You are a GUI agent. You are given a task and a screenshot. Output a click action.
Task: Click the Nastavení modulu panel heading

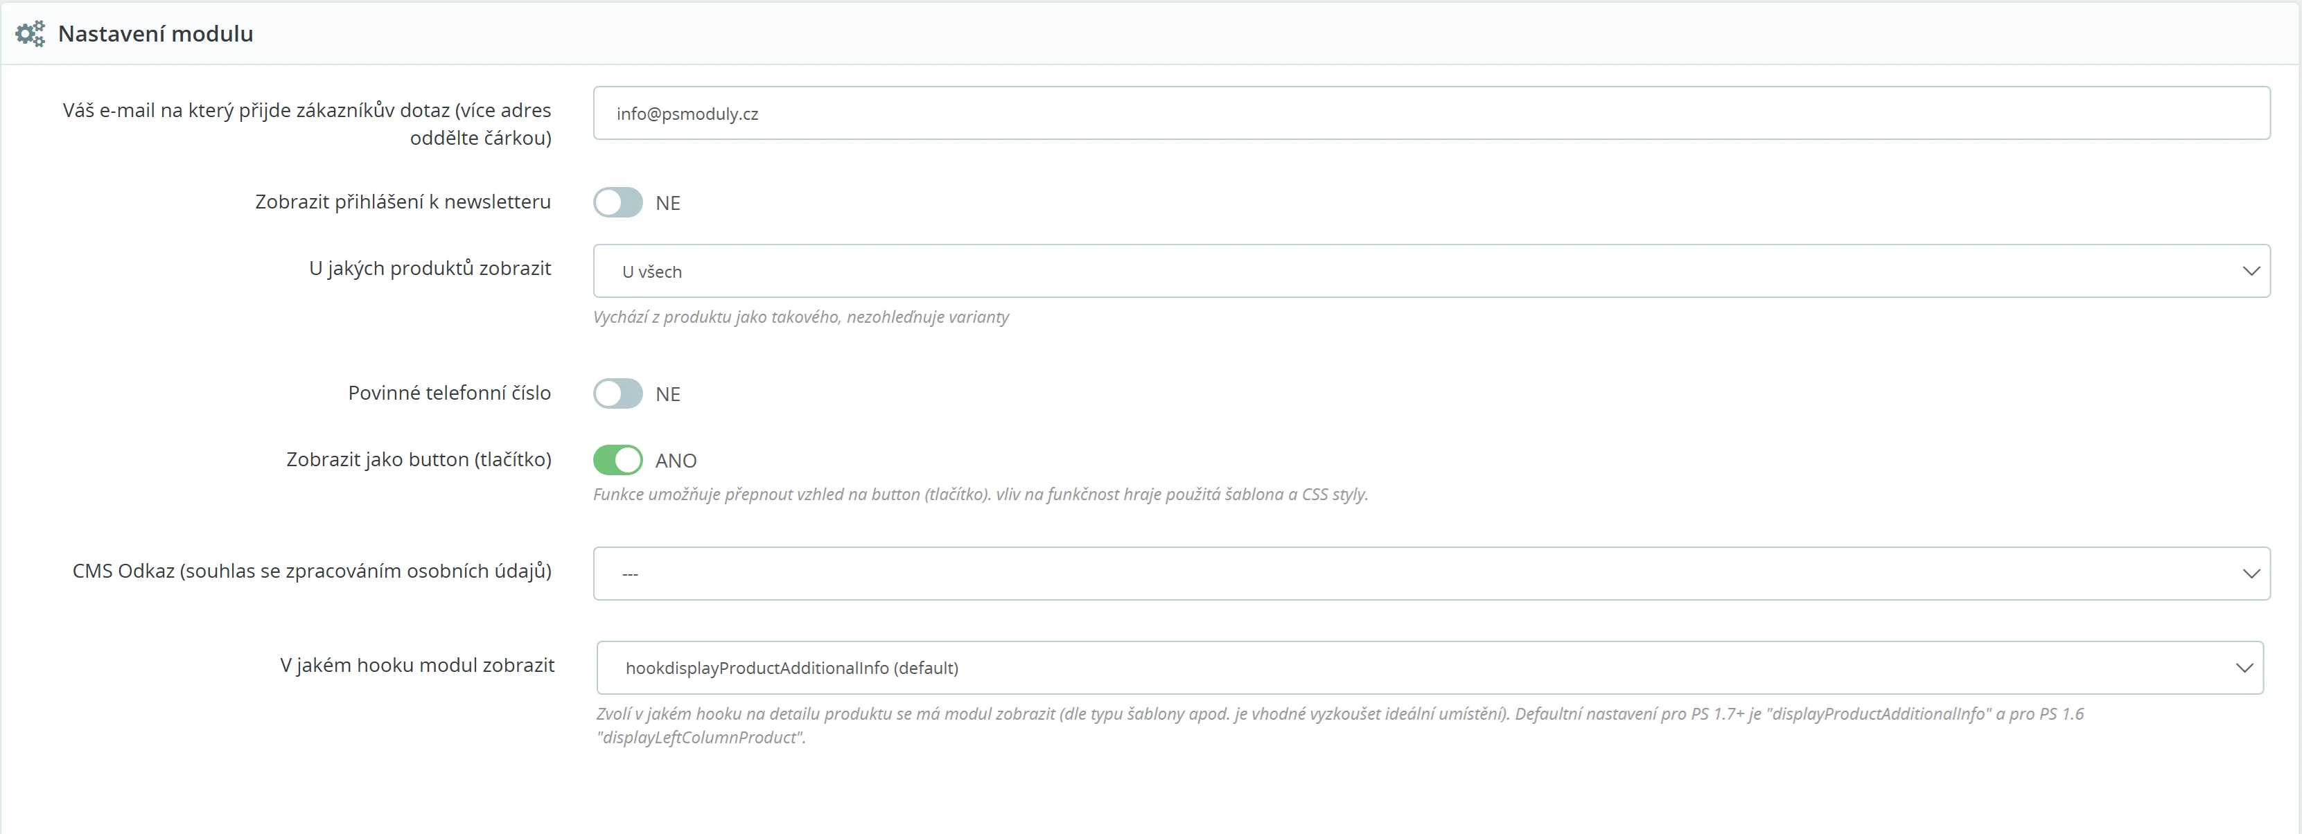pyautogui.click(x=155, y=34)
